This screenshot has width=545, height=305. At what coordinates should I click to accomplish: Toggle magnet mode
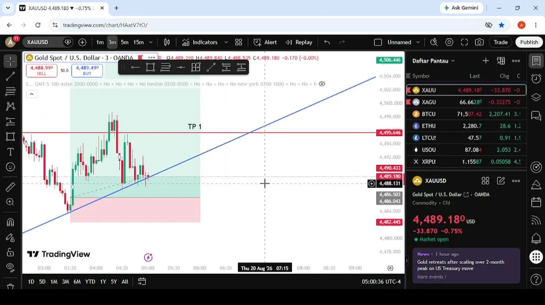pyautogui.click(x=11, y=222)
